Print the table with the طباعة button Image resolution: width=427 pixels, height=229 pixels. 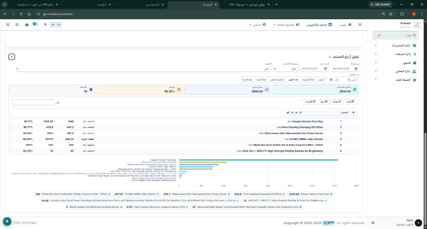[337, 102]
